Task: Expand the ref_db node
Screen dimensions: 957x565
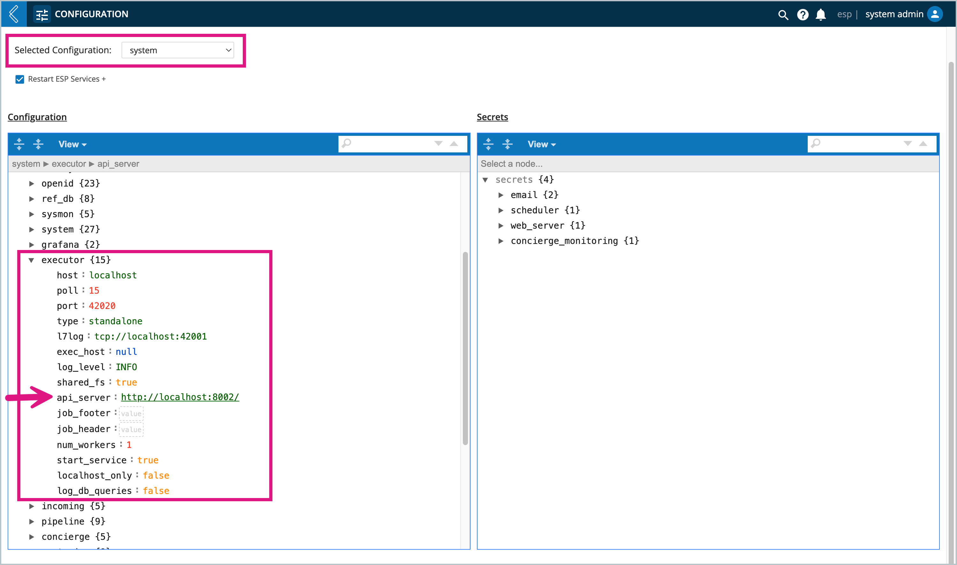Action: tap(32, 199)
